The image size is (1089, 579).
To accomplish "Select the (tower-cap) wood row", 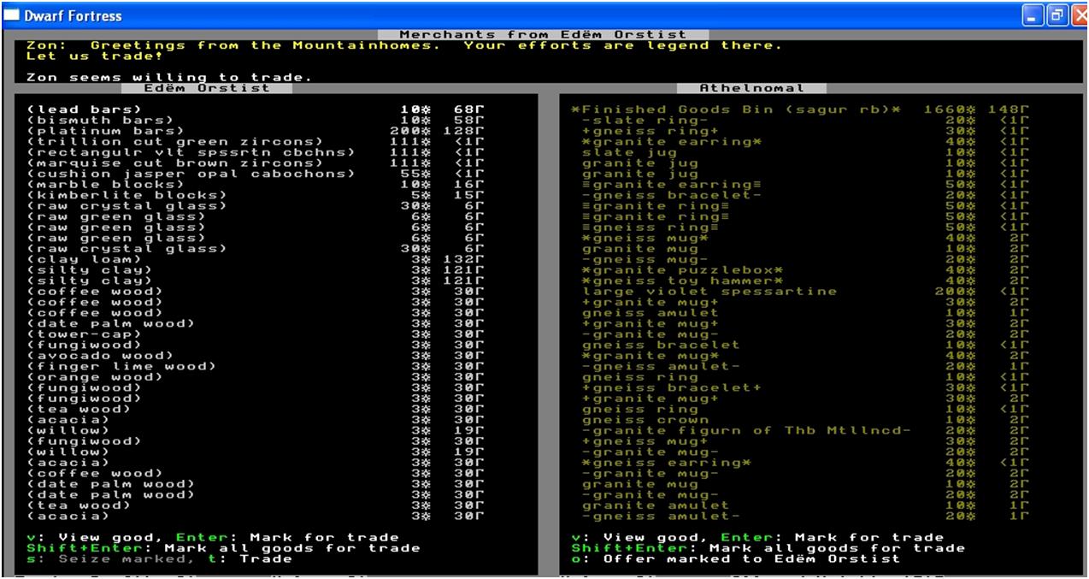I will click(256, 334).
